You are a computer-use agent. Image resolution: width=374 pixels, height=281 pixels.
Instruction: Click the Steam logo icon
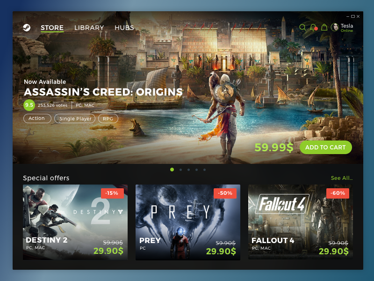click(x=27, y=28)
